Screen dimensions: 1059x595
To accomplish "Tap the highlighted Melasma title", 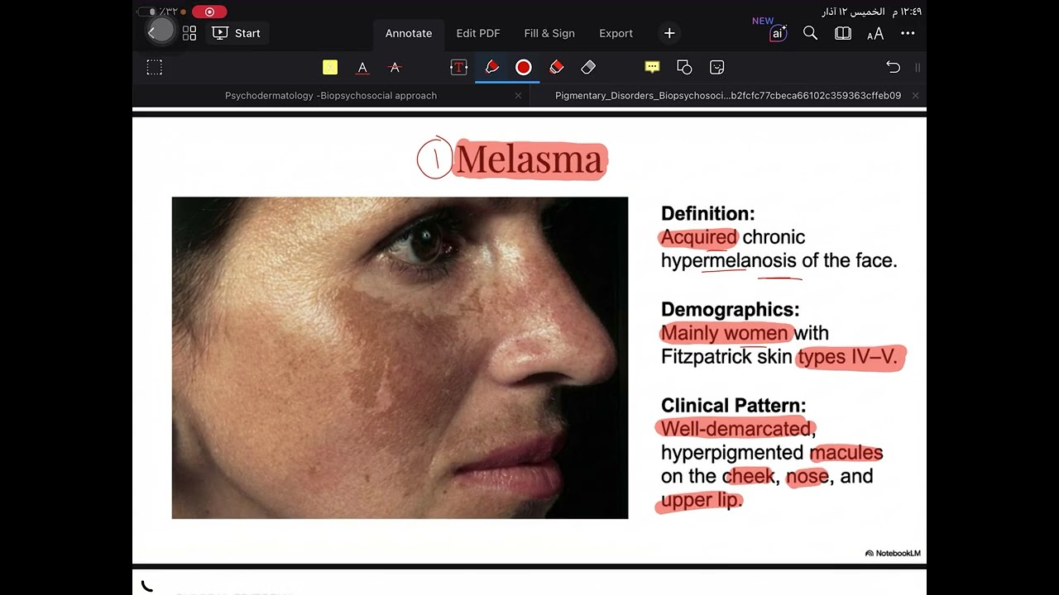I will click(x=529, y=159).
